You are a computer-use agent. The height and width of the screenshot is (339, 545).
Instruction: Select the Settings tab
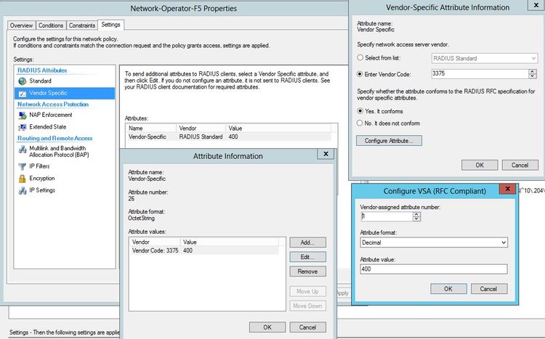pos(111,25)
